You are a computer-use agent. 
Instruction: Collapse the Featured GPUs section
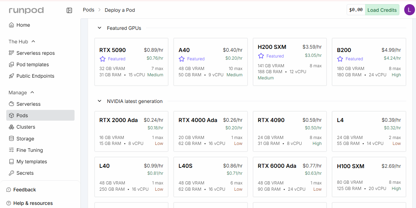99,28
